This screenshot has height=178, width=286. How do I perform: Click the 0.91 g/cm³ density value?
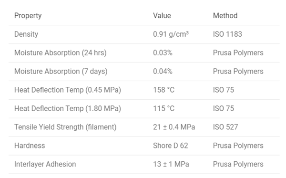pyautogui.click(x=171, y=34)
